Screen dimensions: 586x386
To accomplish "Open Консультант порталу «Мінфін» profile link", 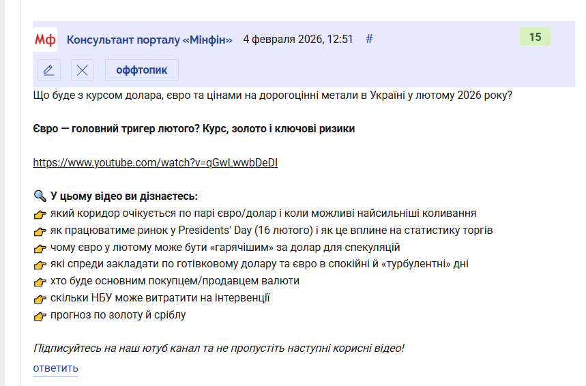I will 149,40.
